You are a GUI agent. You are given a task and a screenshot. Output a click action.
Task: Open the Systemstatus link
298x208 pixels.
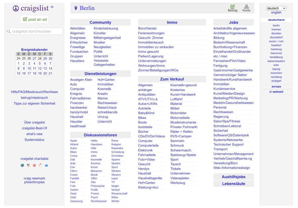(34, 140)
